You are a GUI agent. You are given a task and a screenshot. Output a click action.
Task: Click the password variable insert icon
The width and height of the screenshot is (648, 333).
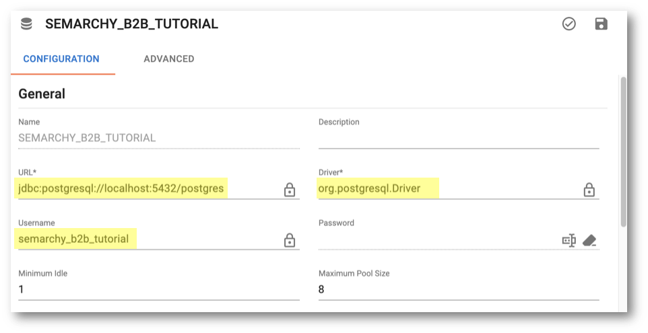(569, 240)
